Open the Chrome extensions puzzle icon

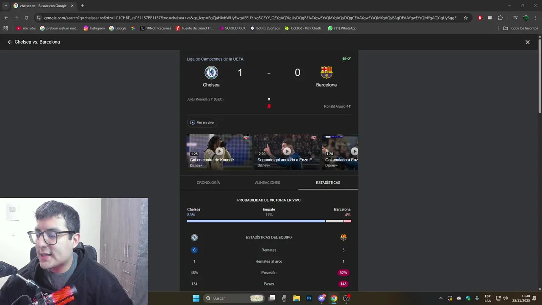(501, 18)
